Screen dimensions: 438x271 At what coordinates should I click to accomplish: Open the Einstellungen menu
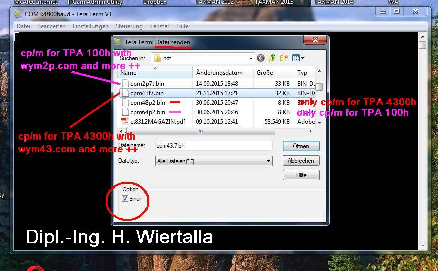pyautogui.click(x=90, y=26)
